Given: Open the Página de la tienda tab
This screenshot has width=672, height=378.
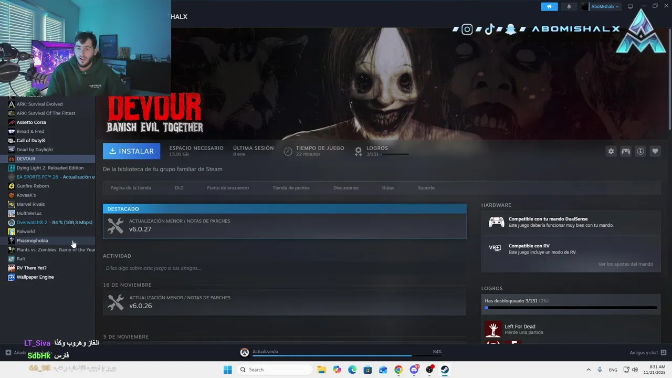Looking at the screenshot, I should click(x=131, y=187).
